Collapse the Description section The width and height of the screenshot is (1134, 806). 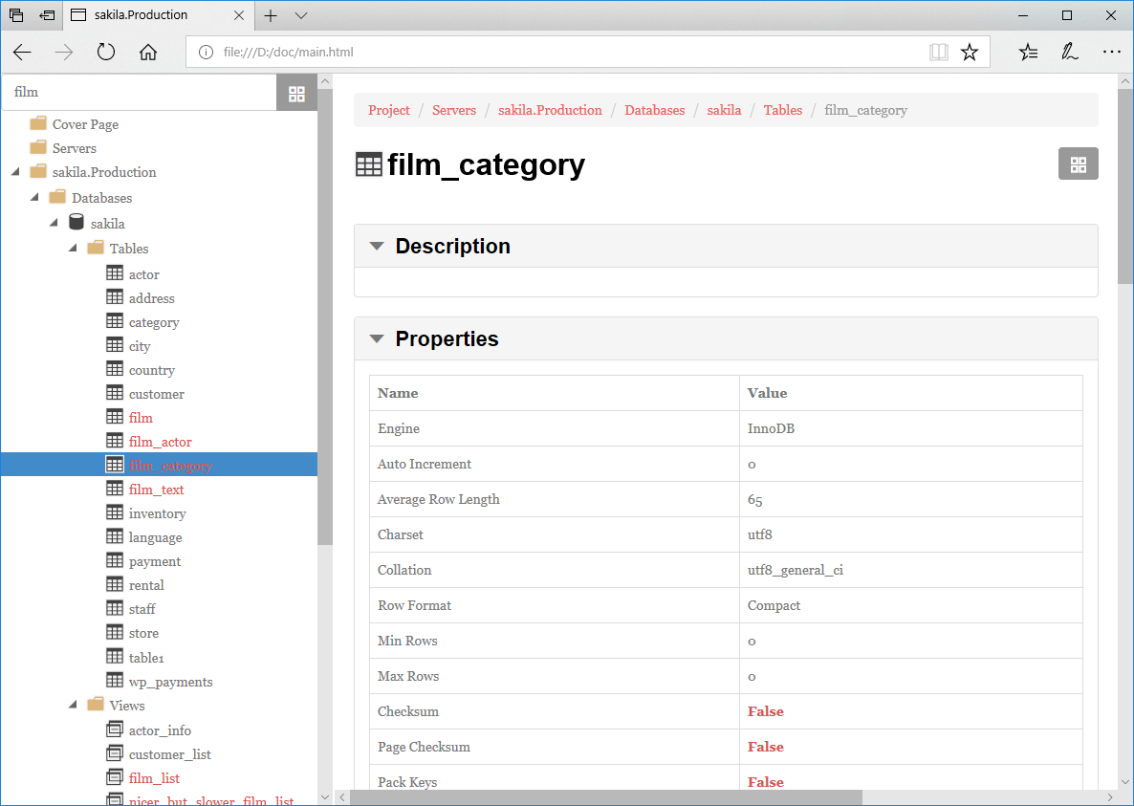click(x=377, y=247)
